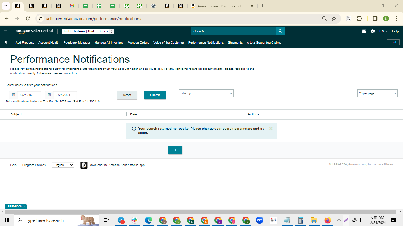403x226 pixels.
Task: Open the QR code extension icon
Action: pyautogui.click(x=349, y=19)
